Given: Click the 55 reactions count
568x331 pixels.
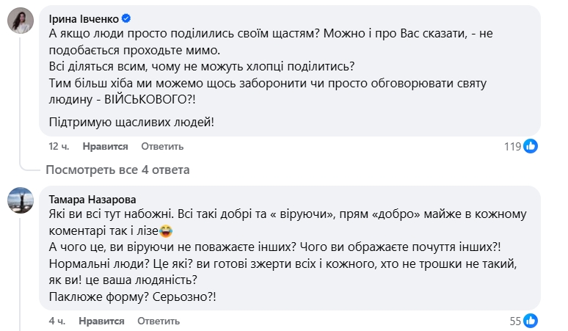Looking at the screenshot, I should [x=517, y=321].
